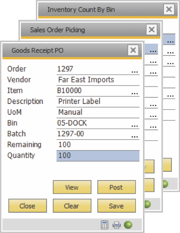Select the Inventory Count By Bin title bar
This screenshot has height=233, width=180.
click(100, 9)
